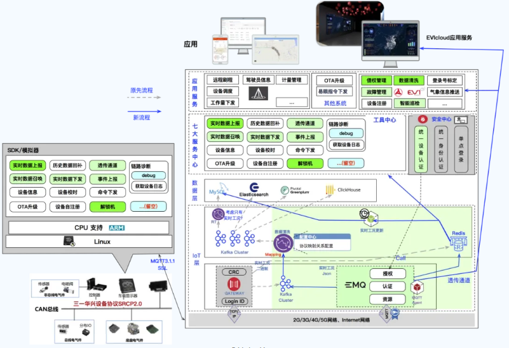Click the red triangular logo before EVI

tap(398, 93)
